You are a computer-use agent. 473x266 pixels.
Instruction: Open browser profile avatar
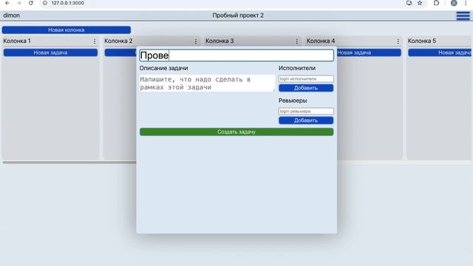454,3
